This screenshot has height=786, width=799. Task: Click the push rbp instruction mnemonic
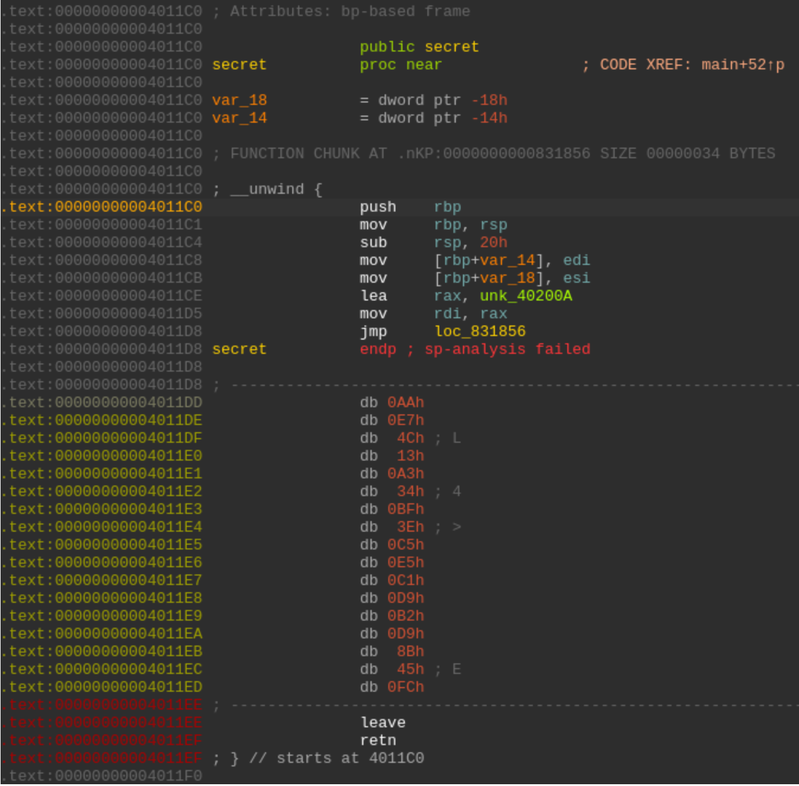(x=378, y=207)
